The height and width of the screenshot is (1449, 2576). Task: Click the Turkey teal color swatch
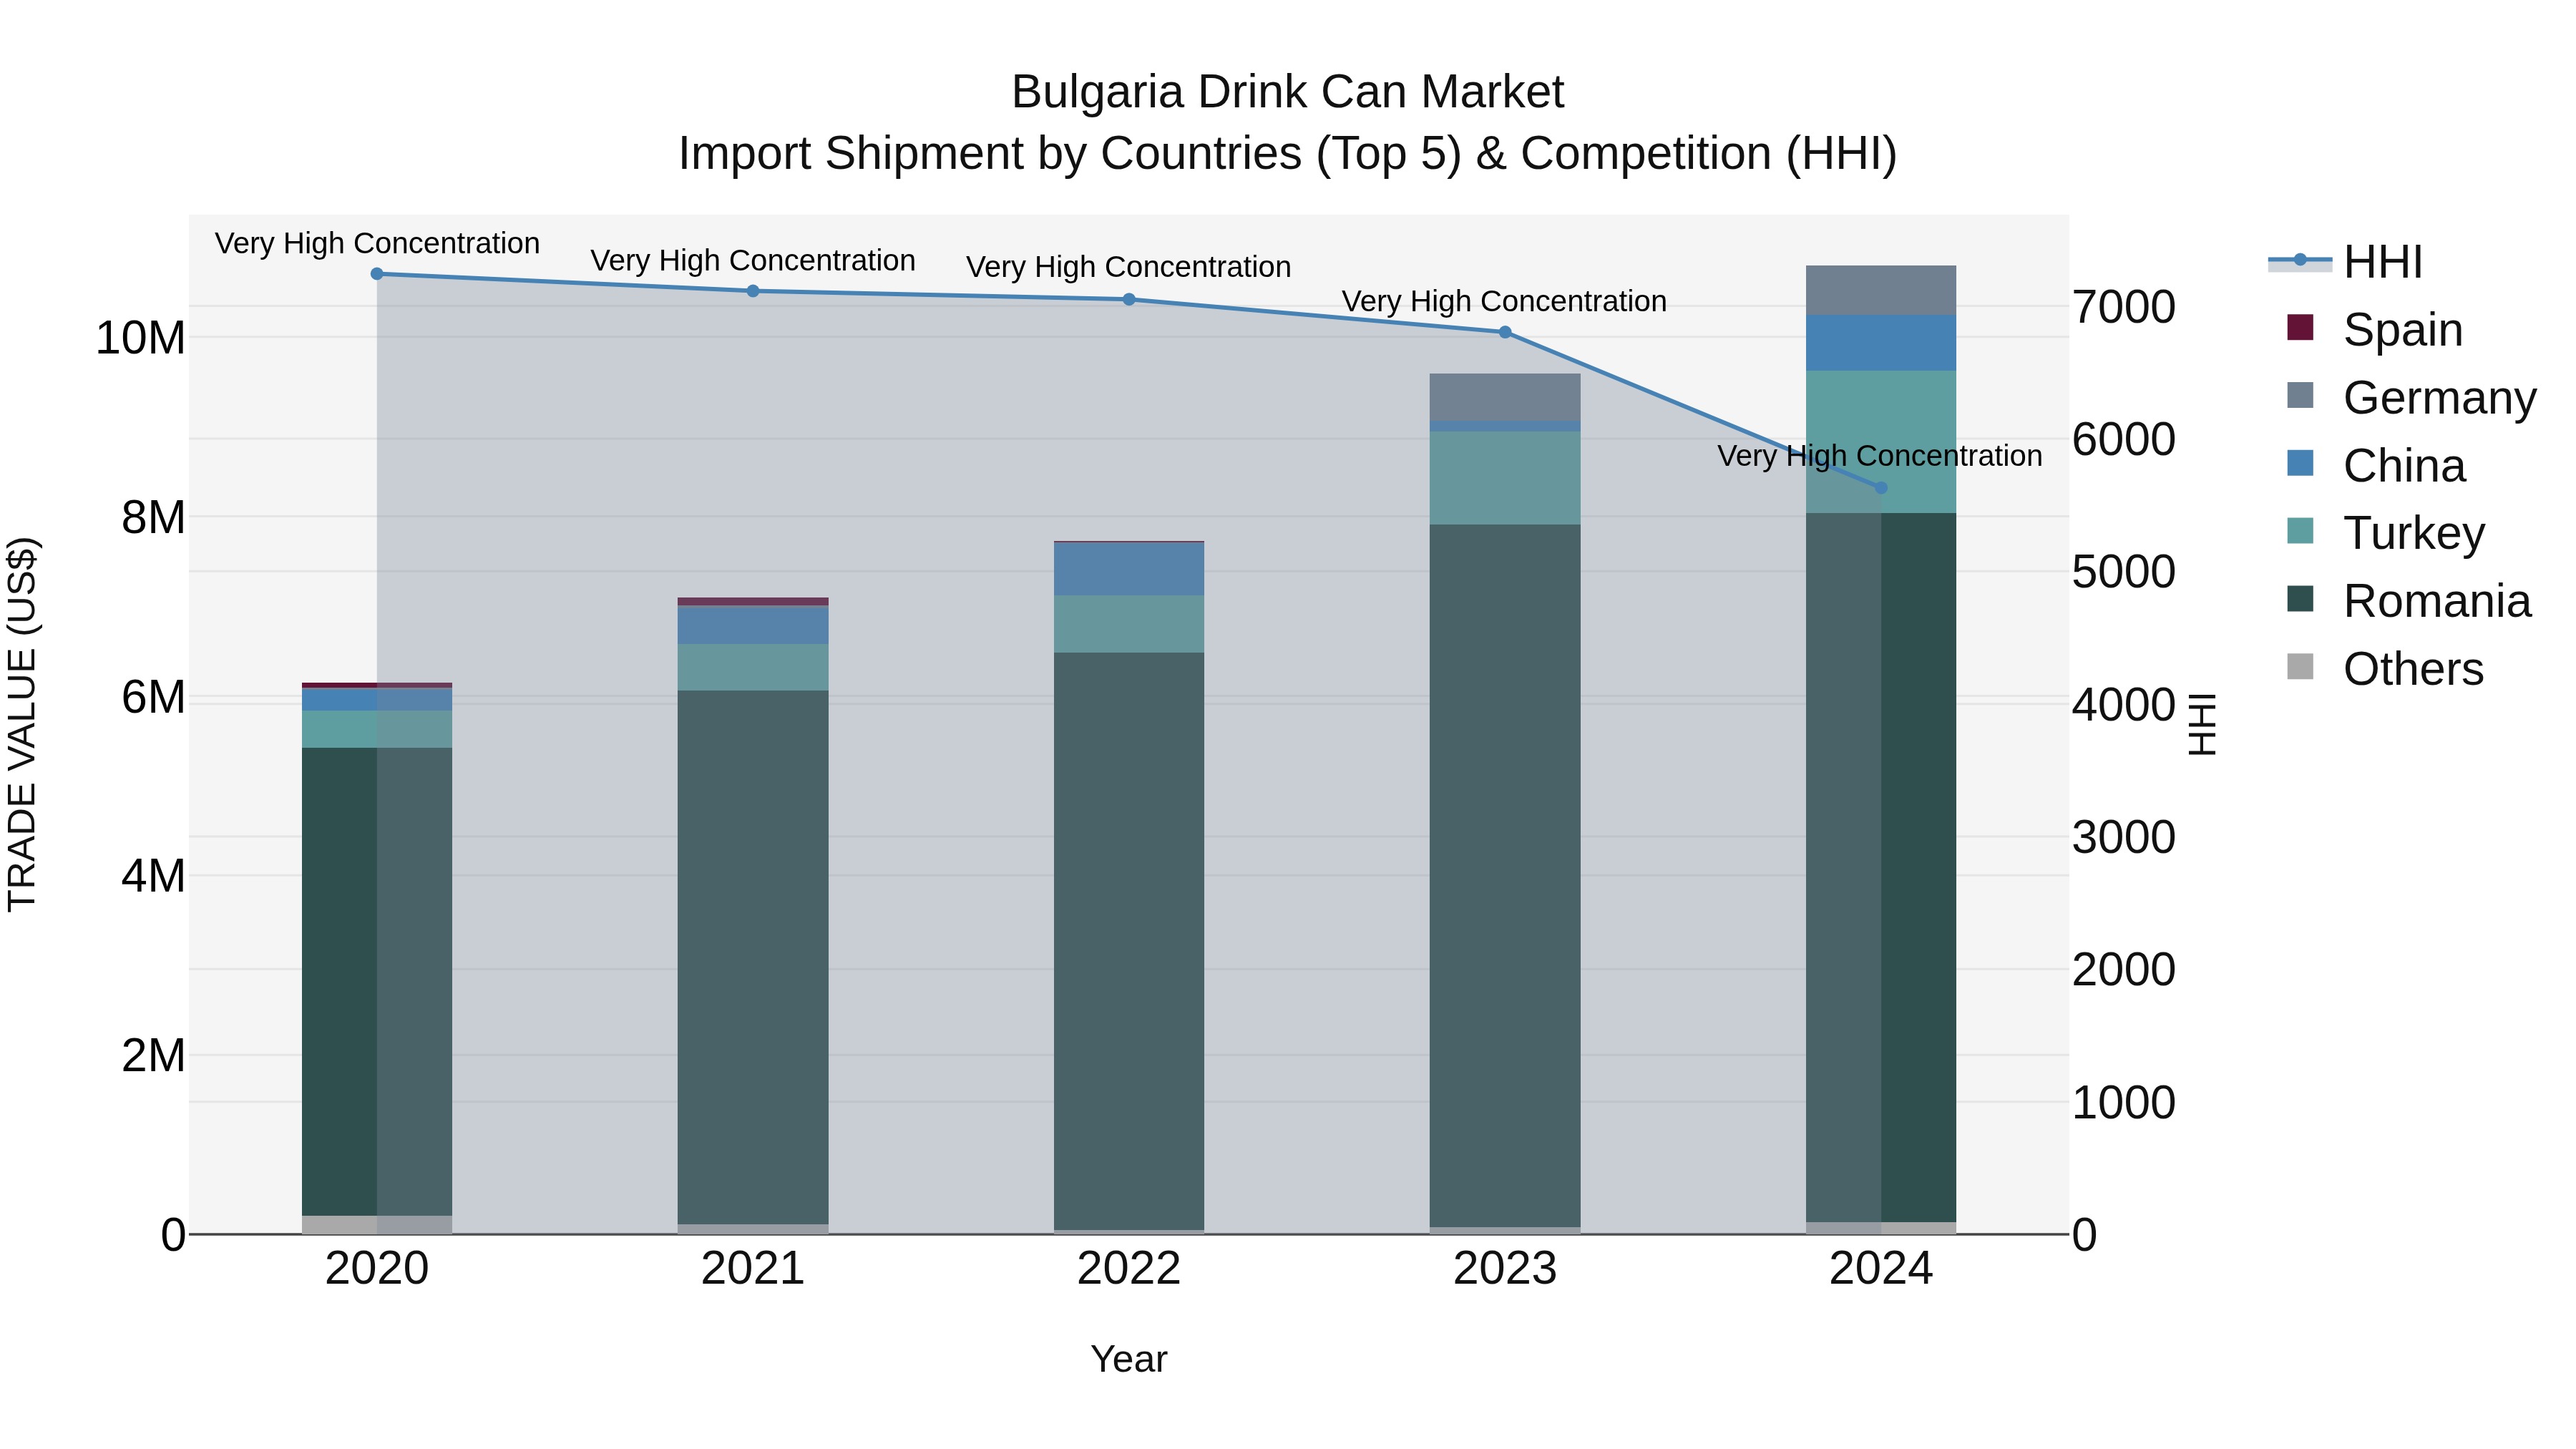tap(2300, 530)
